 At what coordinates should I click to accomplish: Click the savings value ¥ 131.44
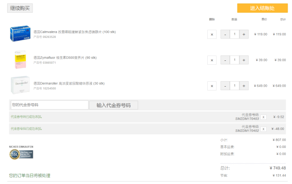pyautogui.click(x=279, y=175)
